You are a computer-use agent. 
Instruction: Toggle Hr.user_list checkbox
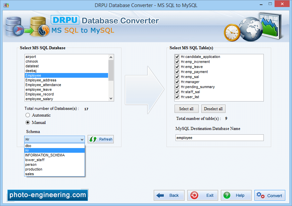177,97
